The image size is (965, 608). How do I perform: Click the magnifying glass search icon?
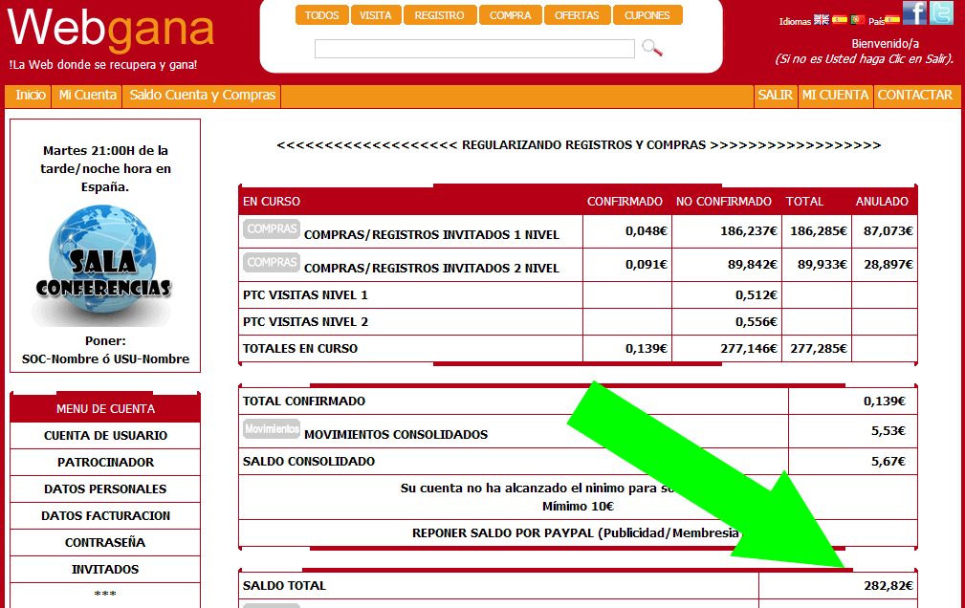pyautogui.click(x=651, y=48)
